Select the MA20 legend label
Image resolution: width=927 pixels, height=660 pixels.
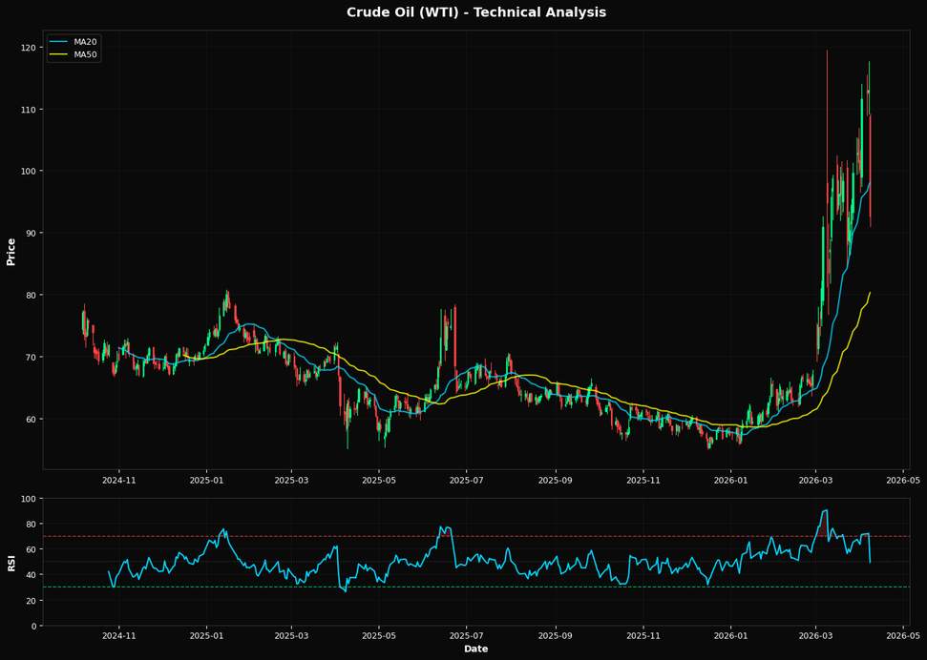(85, 42)
